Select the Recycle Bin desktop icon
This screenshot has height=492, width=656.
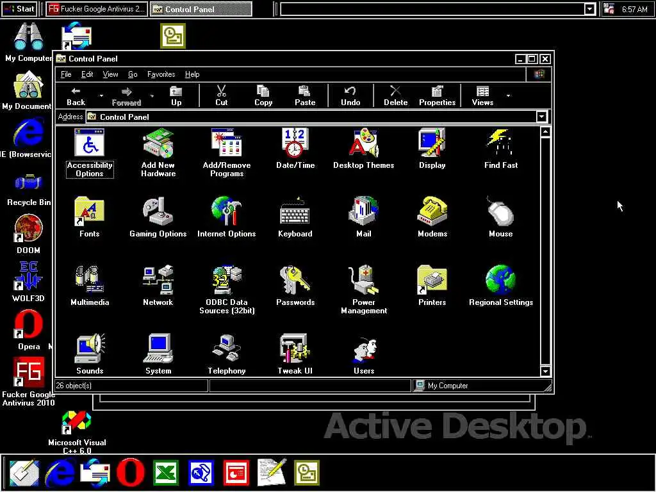(x=28, y=190)
